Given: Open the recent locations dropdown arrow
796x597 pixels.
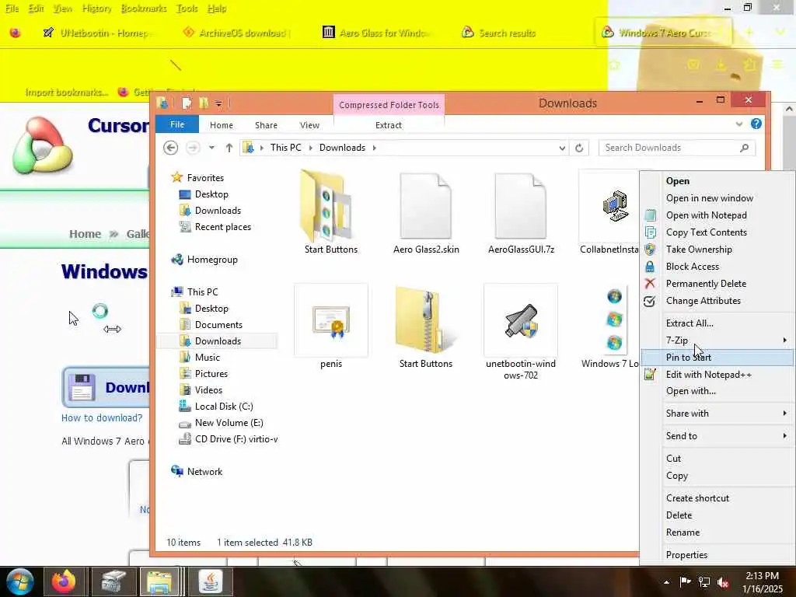Looking at the screenshot, I should coord(211,148).
